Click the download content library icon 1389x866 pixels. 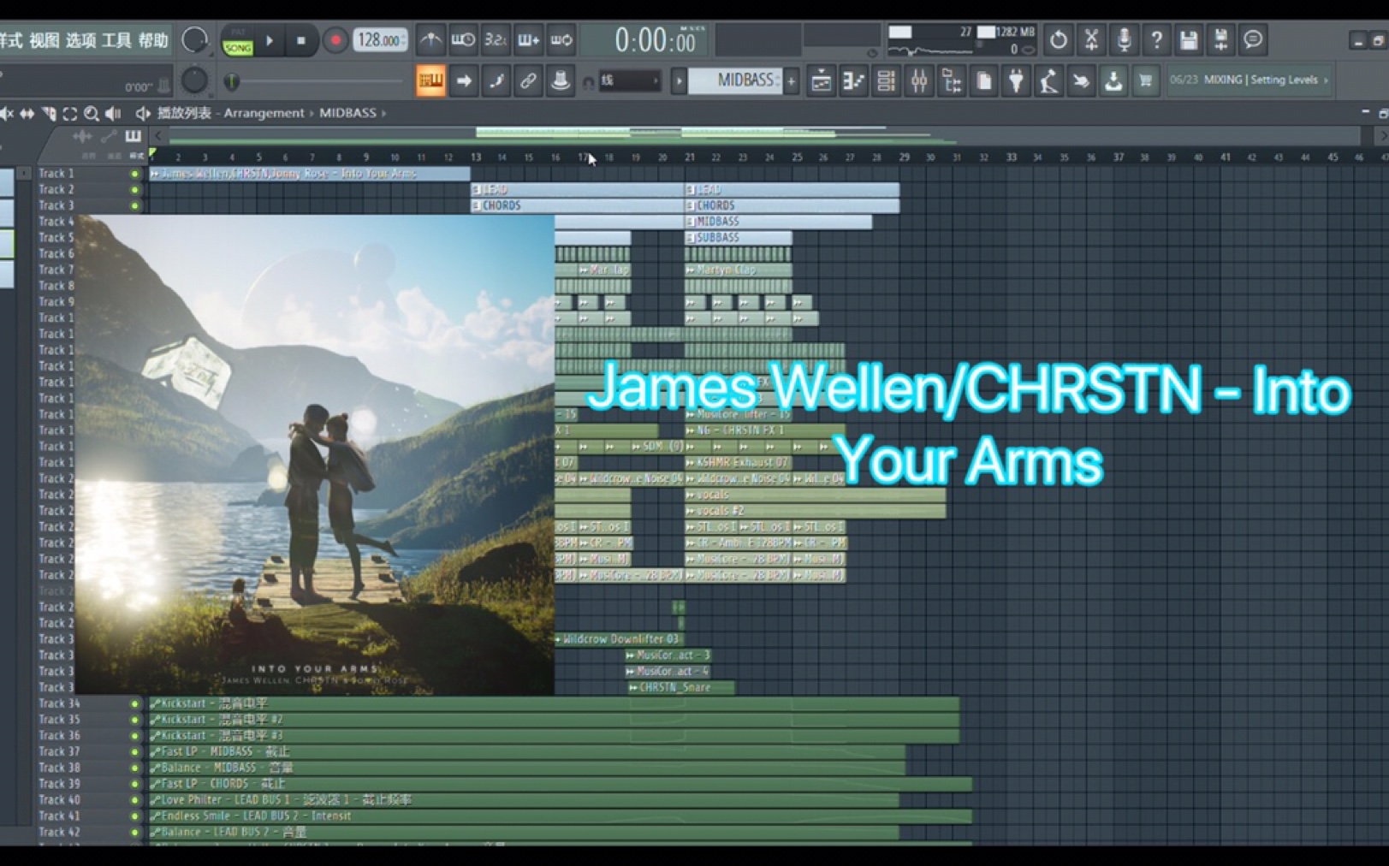(x=1113, y=81)
